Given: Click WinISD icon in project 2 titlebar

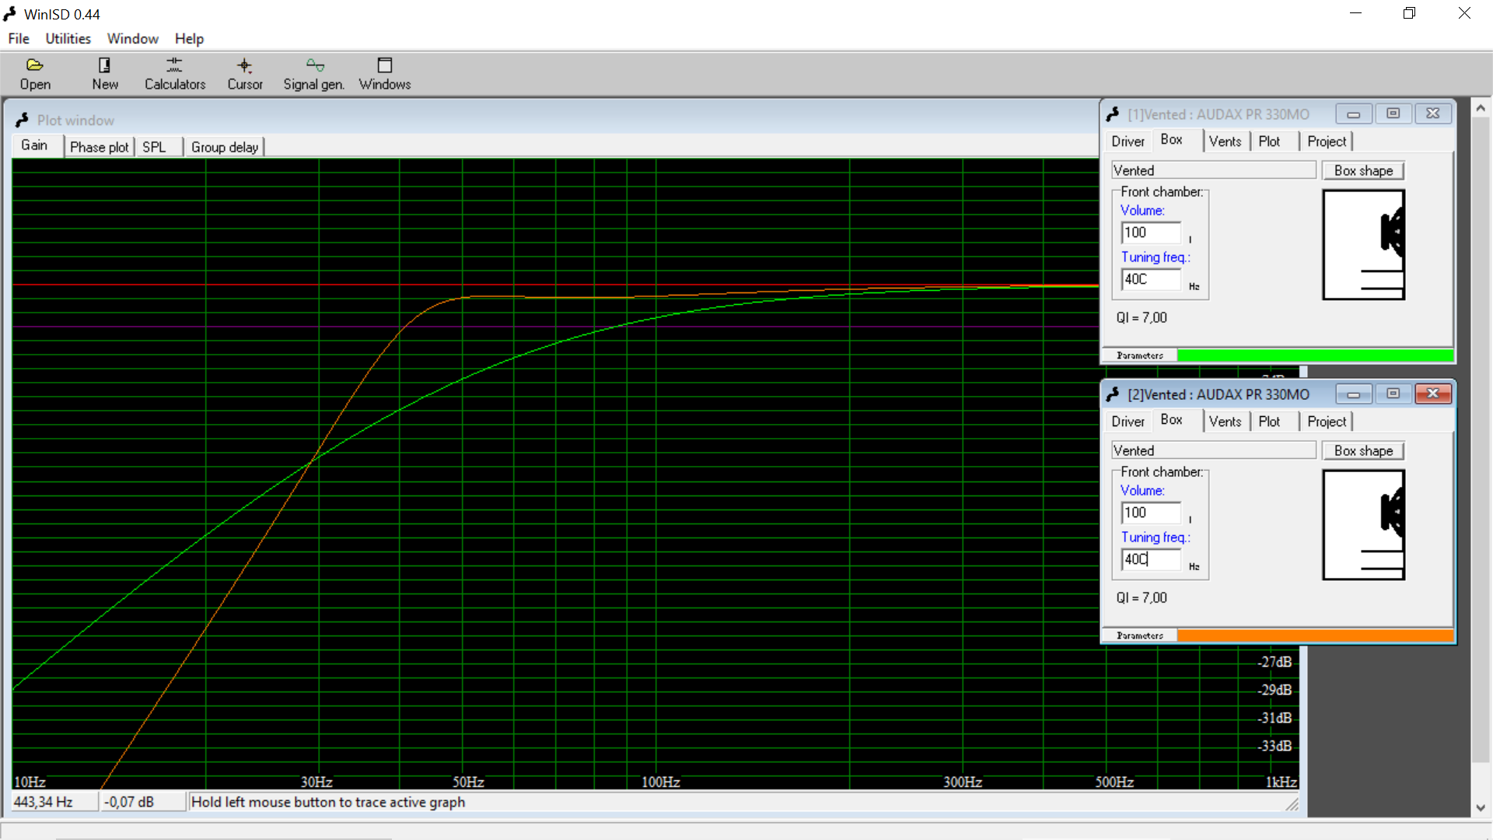Looking at the screenshot, I should (1113, 394).
